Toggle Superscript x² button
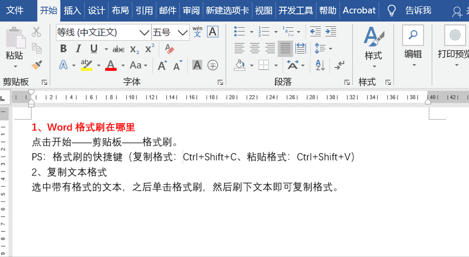469x257 pixels. click(149, 48)
